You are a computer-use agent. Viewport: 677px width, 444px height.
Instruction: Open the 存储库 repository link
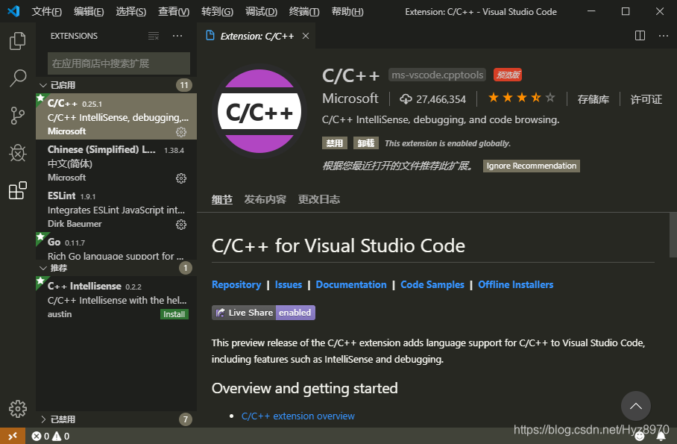coord(593,99)
